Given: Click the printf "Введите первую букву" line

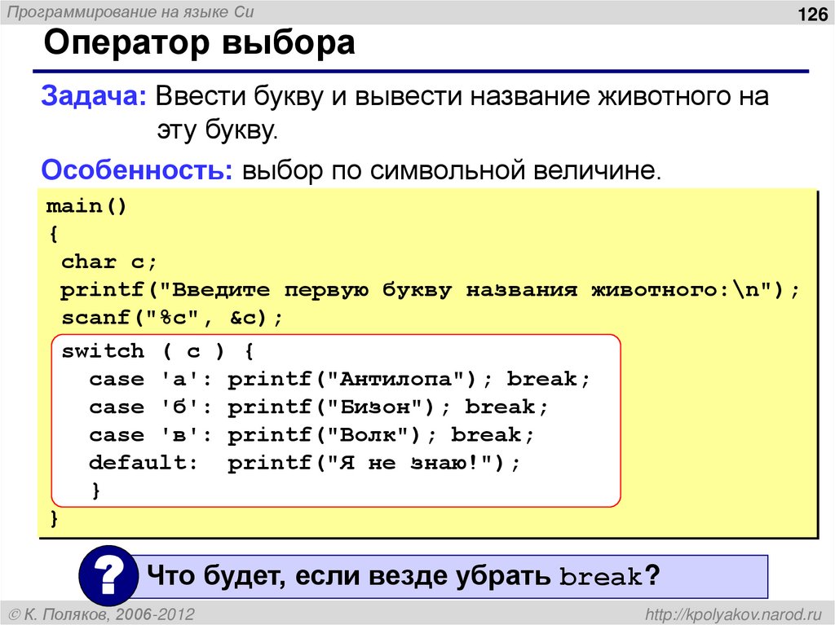Looking at the screenshot, I should [x=431, y=290].
